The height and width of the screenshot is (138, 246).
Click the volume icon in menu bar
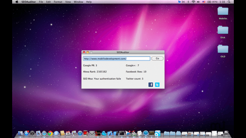pos(198,2)
